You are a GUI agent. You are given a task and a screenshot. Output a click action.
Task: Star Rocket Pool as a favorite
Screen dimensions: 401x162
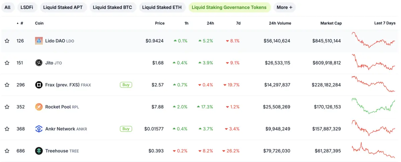coord(7,107)
